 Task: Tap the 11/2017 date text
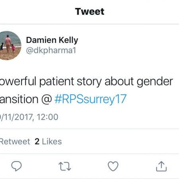point(17,117)
